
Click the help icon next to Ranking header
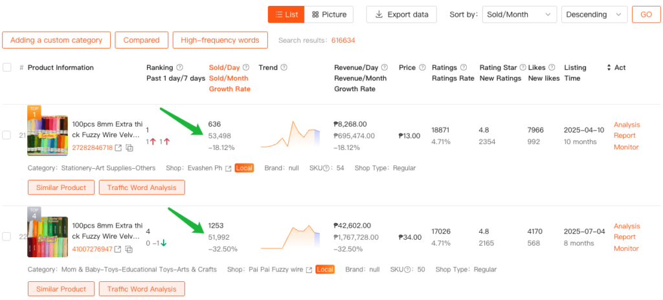click(x=179, y=68)
